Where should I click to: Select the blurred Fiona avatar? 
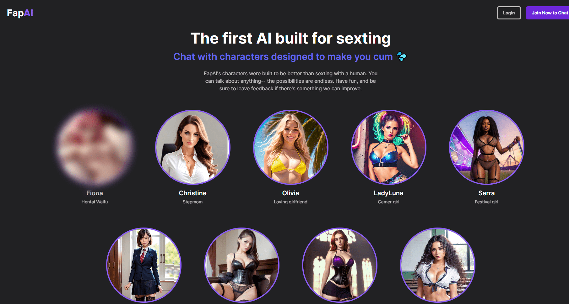point(95,147)
